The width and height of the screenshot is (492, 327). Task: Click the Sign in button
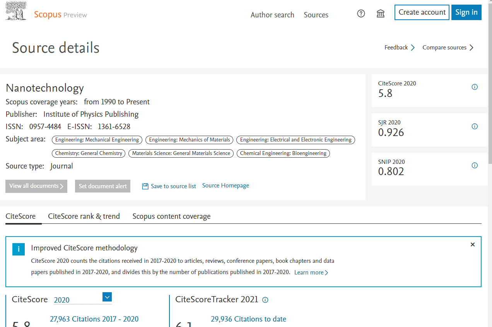click(466, 12)
